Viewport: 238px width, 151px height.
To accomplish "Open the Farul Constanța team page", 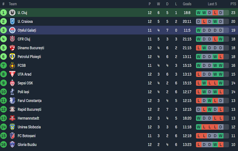I will (x=29, y=101).
